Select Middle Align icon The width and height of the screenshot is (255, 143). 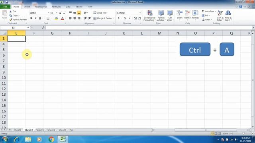(x=75, y=13)
